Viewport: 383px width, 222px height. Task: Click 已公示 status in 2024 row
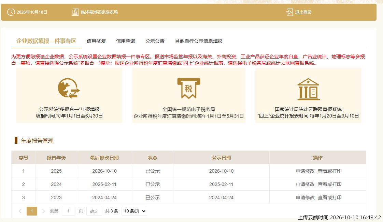pos(153,184)
